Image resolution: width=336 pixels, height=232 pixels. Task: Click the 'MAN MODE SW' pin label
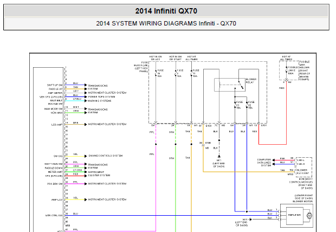click(53, 109)
